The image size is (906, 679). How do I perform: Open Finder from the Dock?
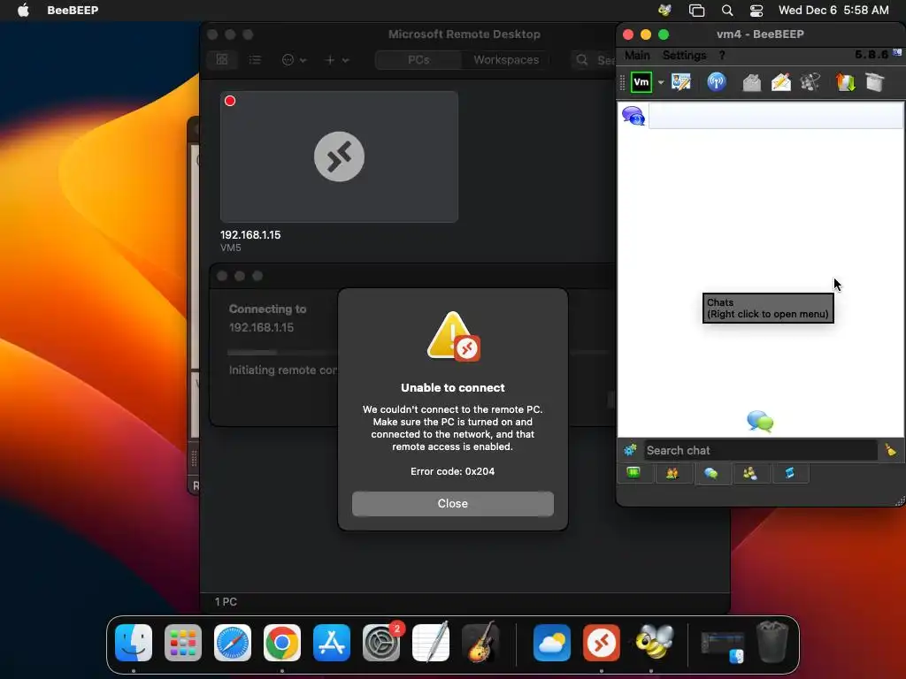(x=134, y=642)
